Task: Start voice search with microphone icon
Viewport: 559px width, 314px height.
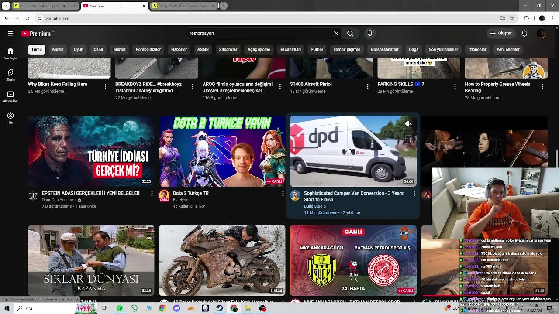Action: click(370, 34)
